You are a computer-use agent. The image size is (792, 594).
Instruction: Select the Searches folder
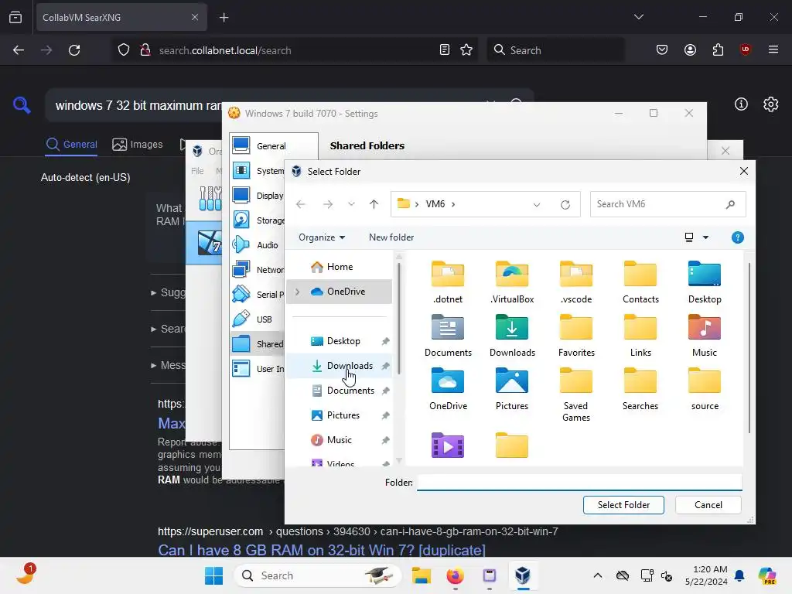click(640, 389)
